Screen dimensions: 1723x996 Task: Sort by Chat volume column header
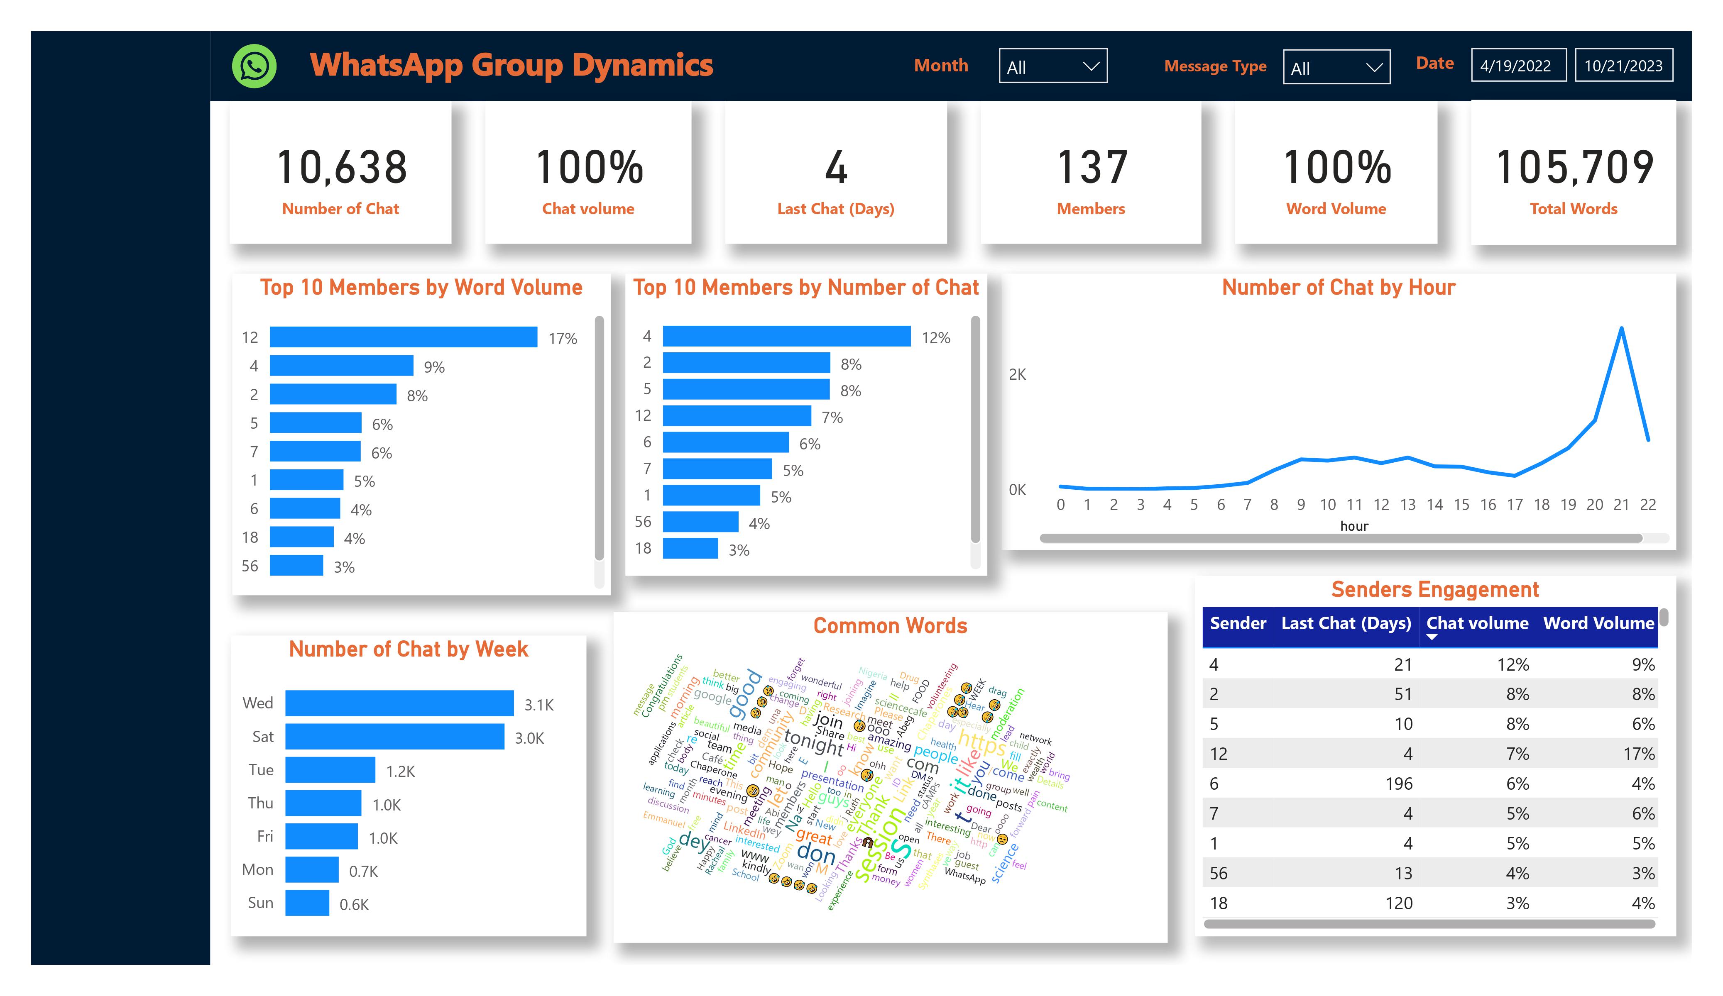pyautogui.click(x=1477, y=623)
